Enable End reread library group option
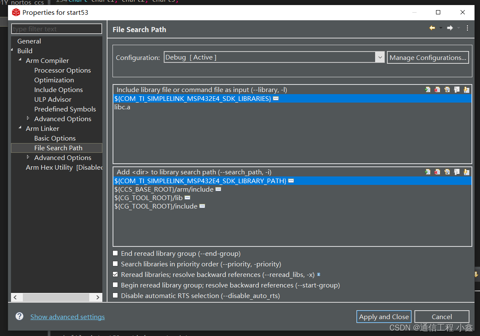Screen dimensions: 480x336 (x=115, y=253)
